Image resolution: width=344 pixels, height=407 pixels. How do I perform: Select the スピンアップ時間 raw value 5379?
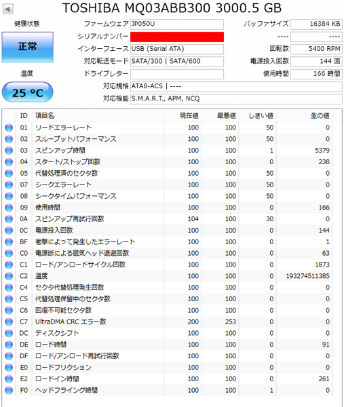322,151
